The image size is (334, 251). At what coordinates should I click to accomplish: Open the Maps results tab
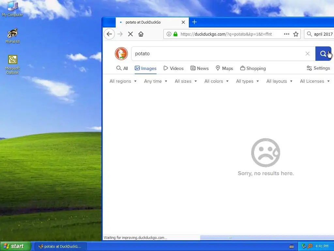[224, 68]
